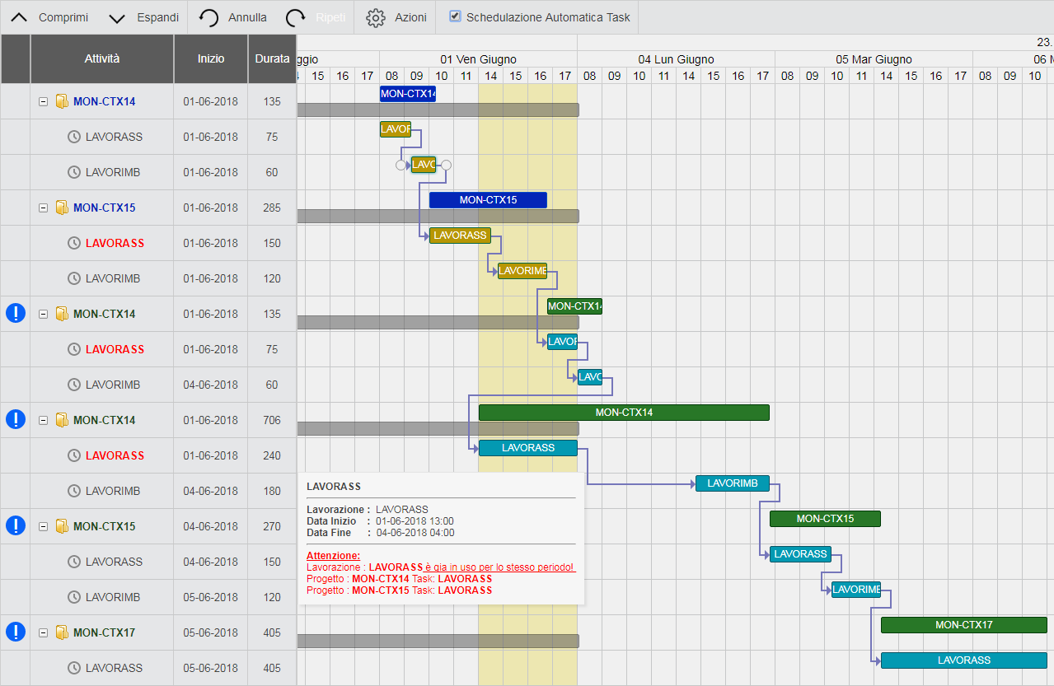Click the Attività column header
This screenshot has width=1054, height=686.
(x=101, y=58)
